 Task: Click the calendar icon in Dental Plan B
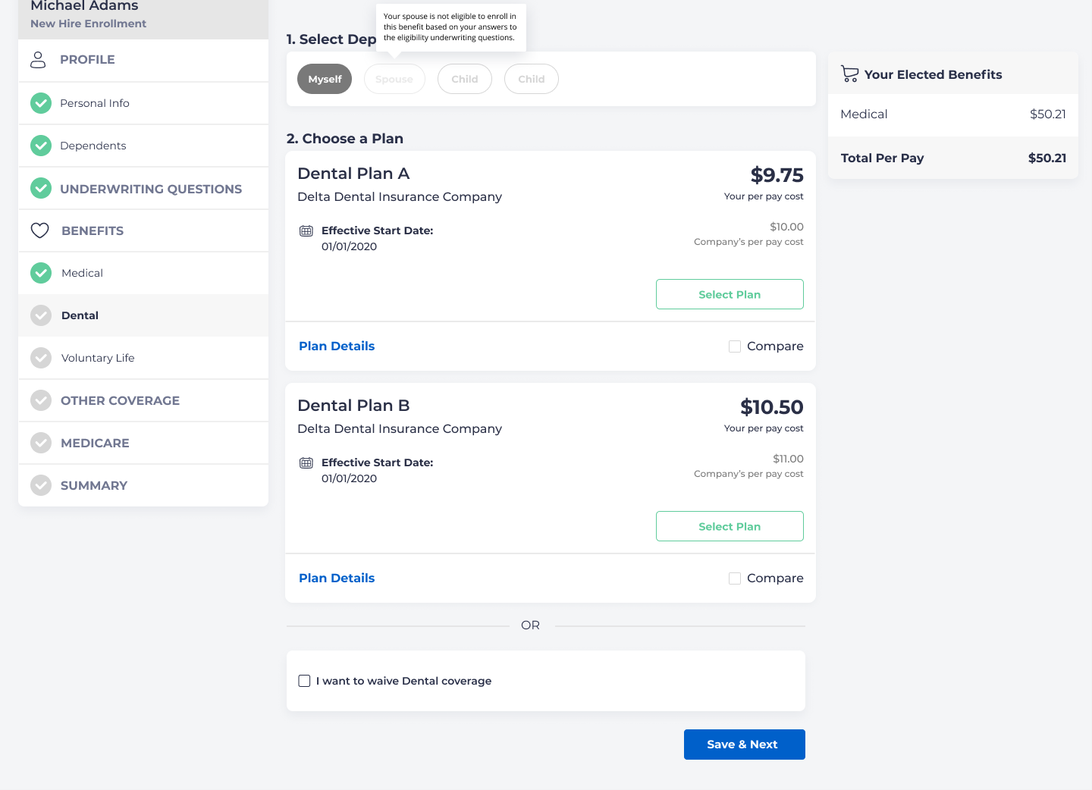click(x=306, y=463)
